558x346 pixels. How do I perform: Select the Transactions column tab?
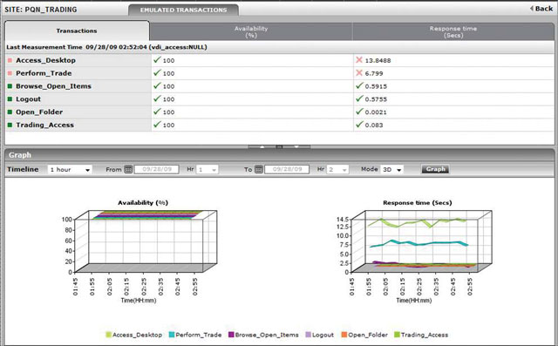click(x=77, y=31)
